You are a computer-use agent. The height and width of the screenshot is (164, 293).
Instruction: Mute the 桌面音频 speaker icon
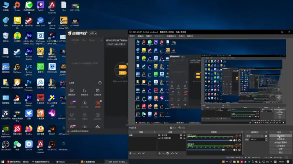pyautogui.click(x=235, y=150)
